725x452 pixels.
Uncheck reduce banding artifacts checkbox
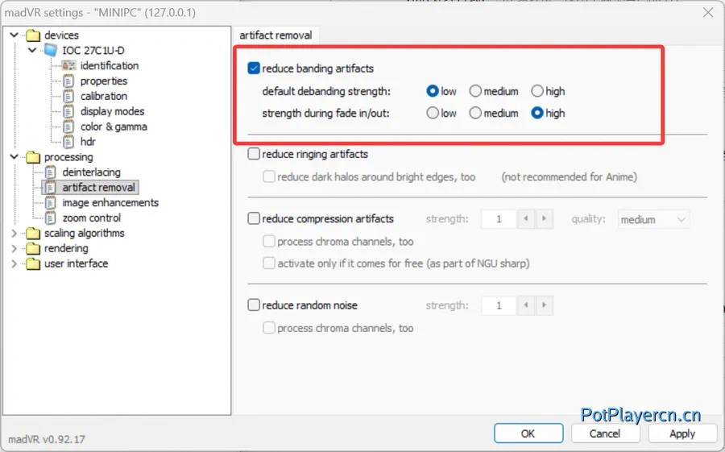coord(255,69)
